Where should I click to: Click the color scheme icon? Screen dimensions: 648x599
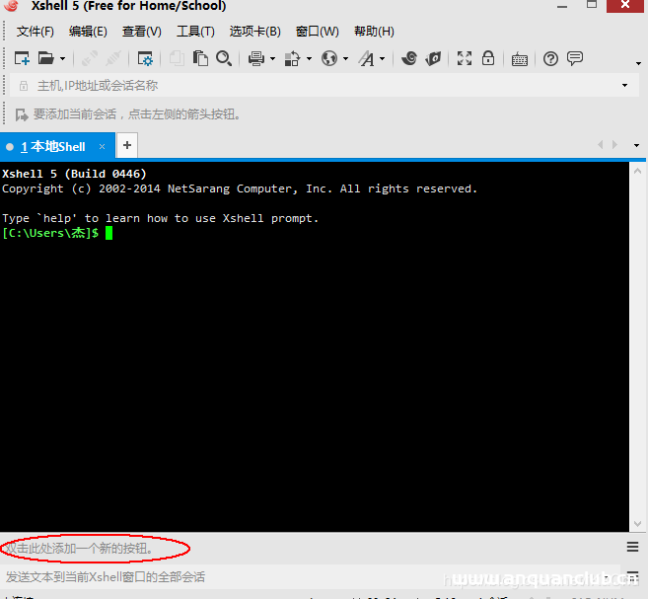pyautogui.click(x=292, y=58)
